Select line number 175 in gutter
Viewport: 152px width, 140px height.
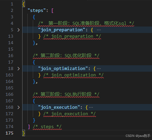(10, 133)
